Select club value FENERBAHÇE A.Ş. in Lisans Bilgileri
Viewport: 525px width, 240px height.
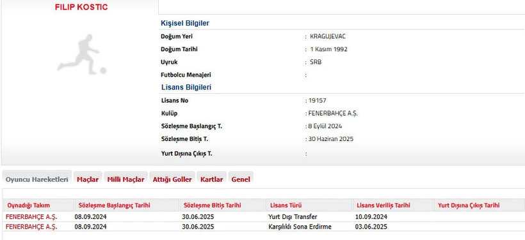333,114
